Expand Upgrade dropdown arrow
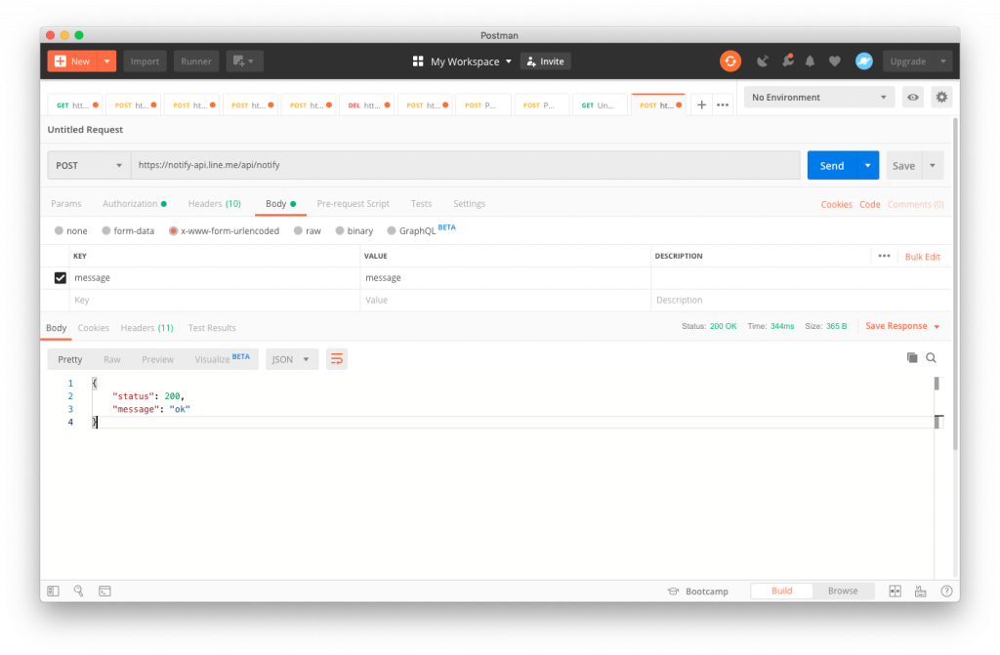 (x=943, y=61)
